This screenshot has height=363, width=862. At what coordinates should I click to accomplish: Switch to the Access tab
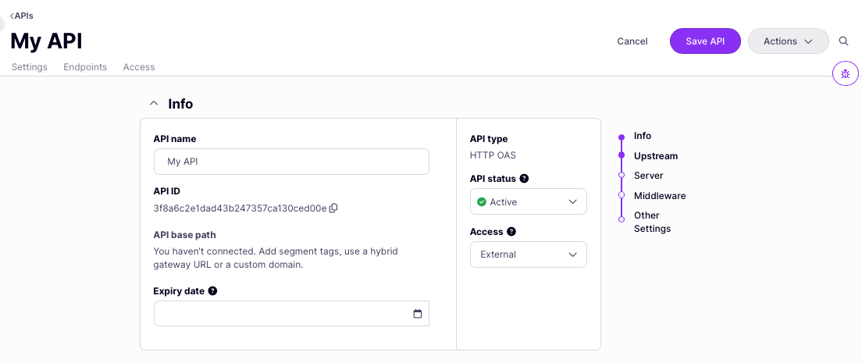tap(139, 67)
